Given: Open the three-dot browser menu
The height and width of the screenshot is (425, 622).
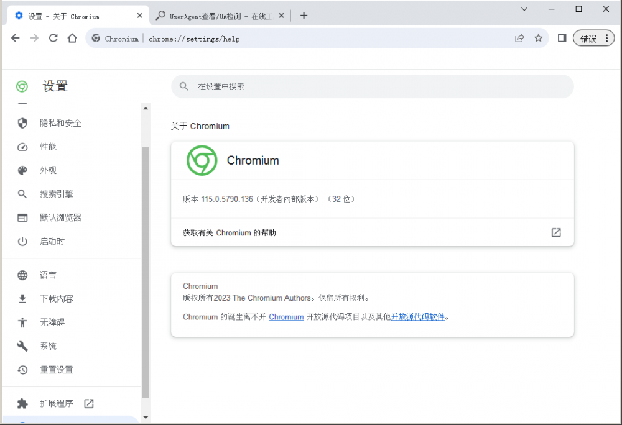Looking at the screenshot, I should point(608,38).
